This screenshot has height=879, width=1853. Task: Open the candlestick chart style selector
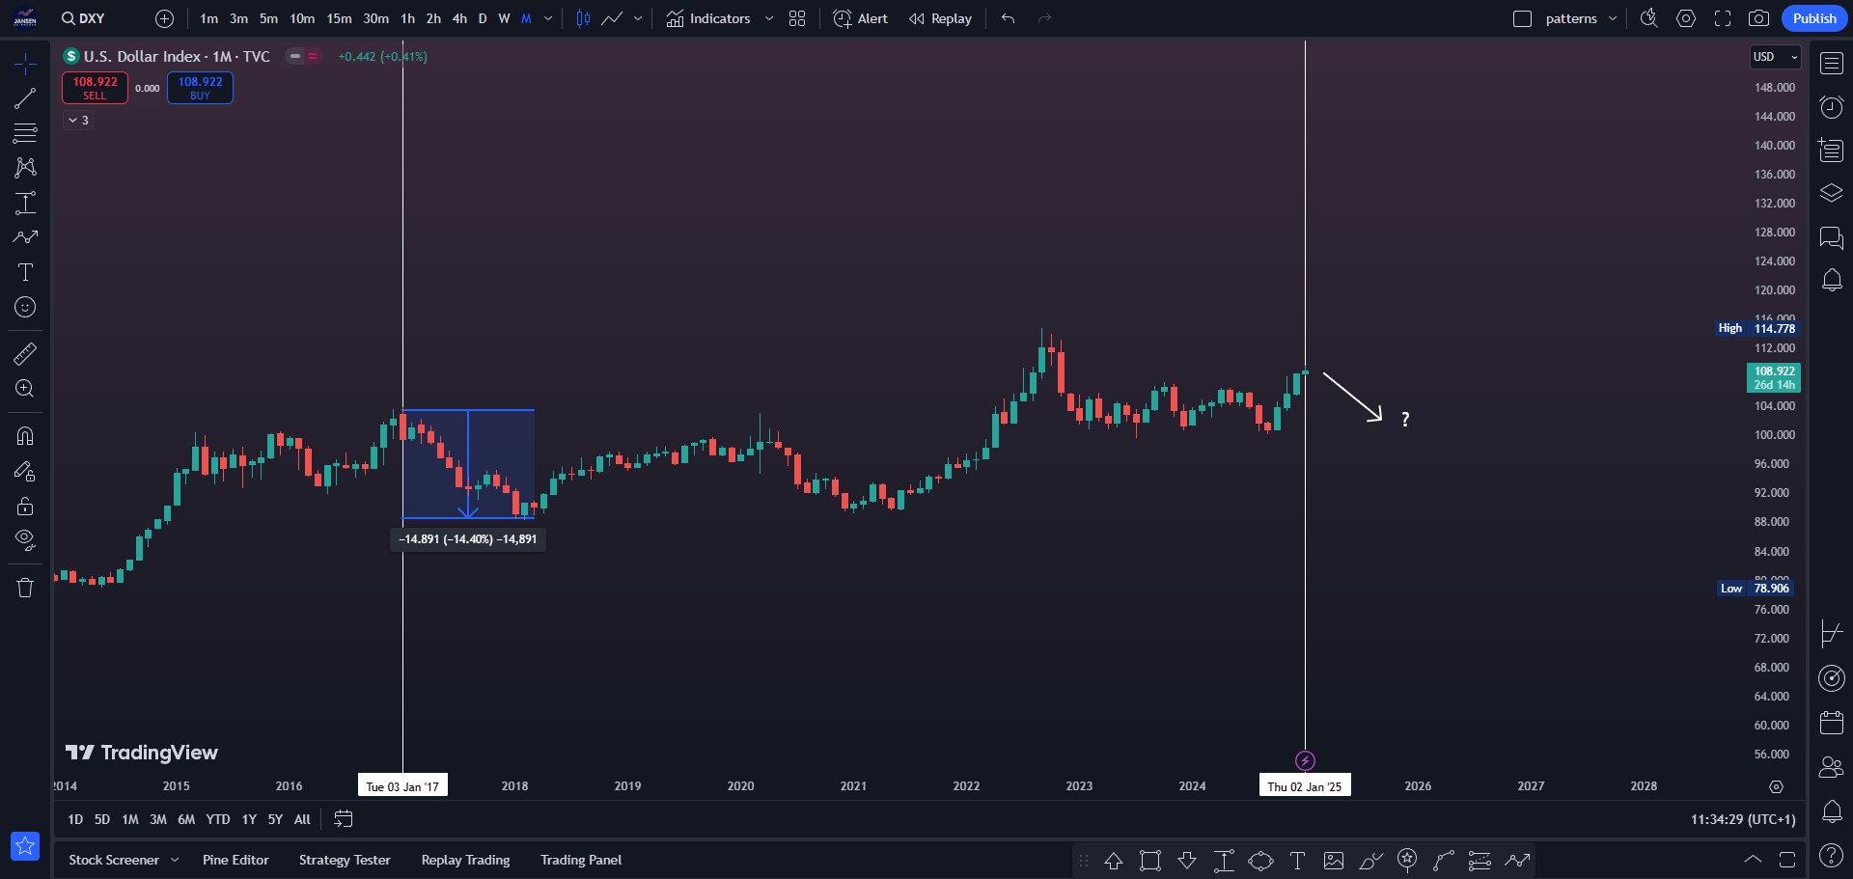click(583, 18)
